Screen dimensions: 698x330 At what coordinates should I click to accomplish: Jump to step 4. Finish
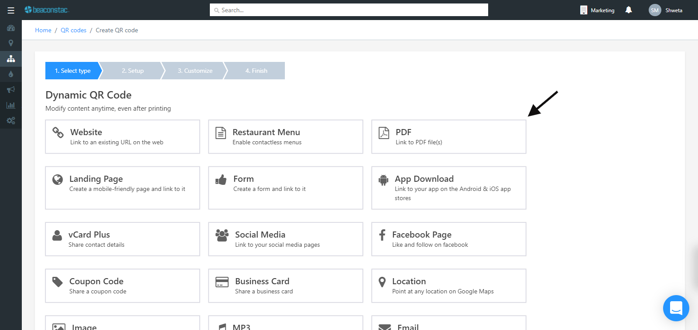(257, 71)
